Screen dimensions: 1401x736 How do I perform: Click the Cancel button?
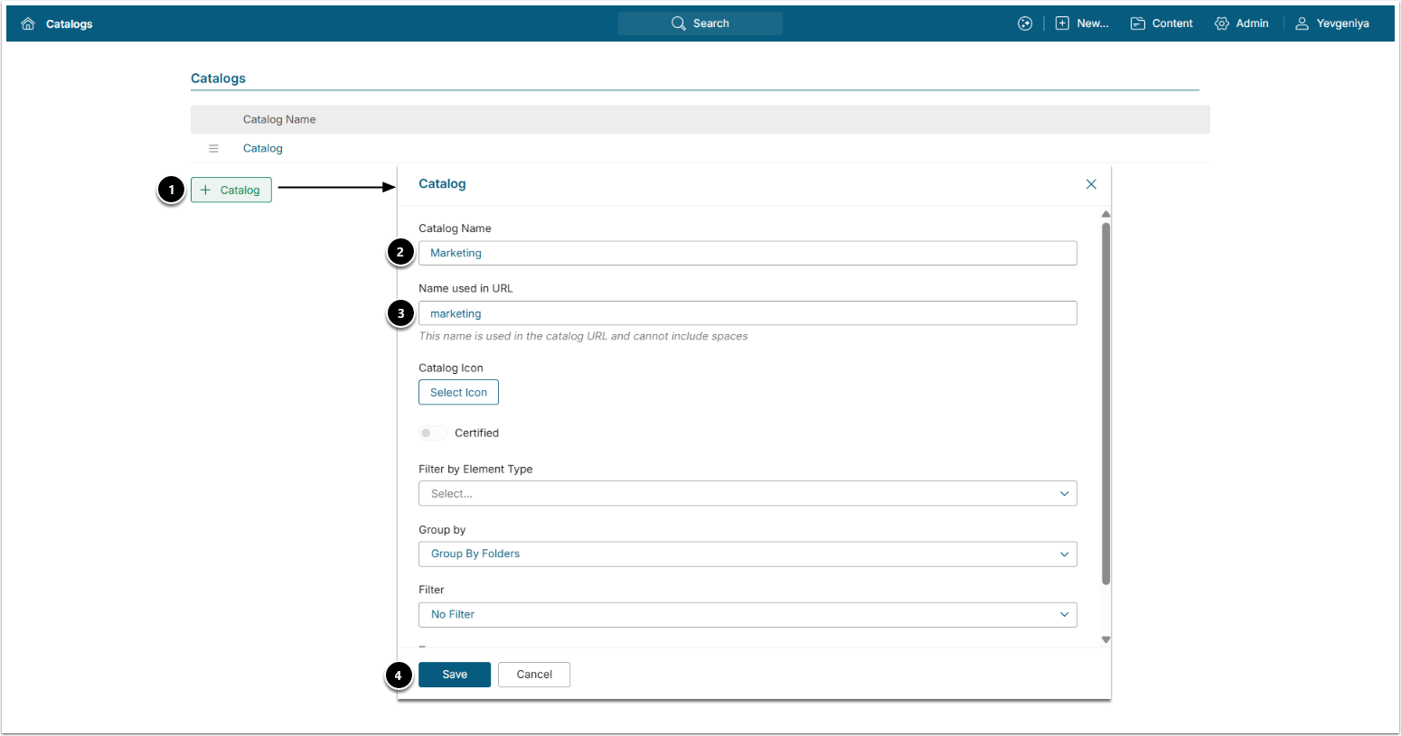(x=534, y=675)
